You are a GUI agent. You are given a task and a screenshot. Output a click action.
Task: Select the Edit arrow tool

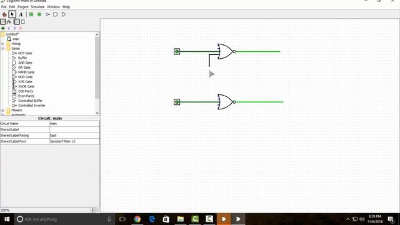(x=12, y=14)
